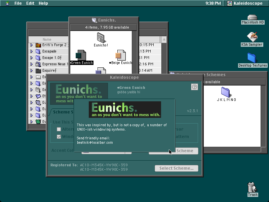
Task: Click the folder proxy icon in Eunichs. title bar
Action: click(x=94, y=20)
